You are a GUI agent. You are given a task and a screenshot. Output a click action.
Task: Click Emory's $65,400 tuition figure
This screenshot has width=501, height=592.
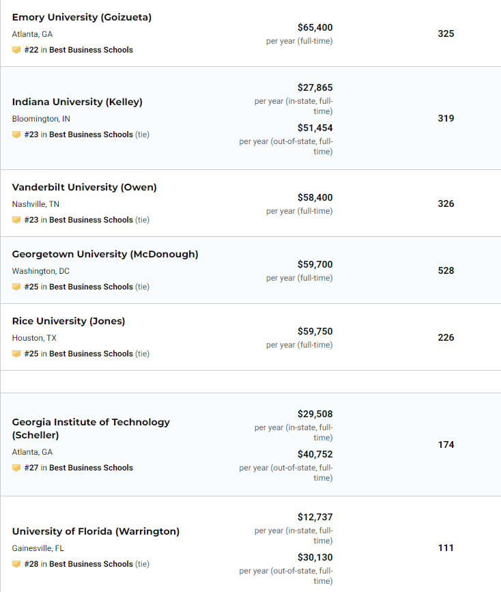tap(315, 28)
